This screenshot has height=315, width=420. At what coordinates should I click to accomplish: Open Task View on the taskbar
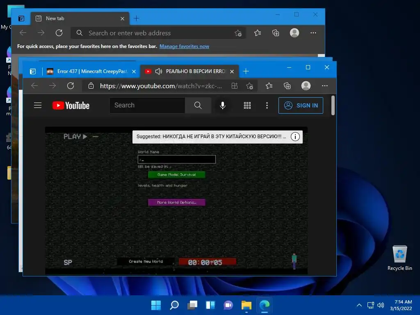click(192, 305)
